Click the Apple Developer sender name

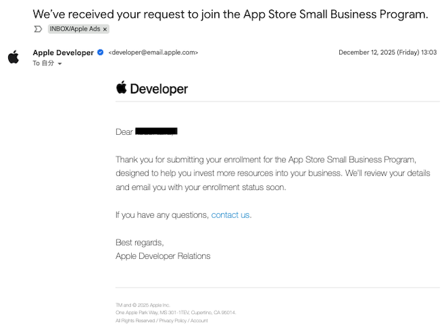click(x=63, y=52)
